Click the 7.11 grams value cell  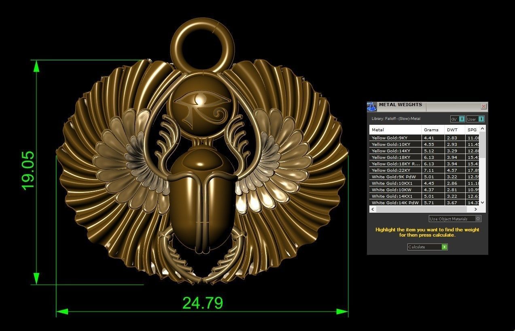(x=433, y=170)
